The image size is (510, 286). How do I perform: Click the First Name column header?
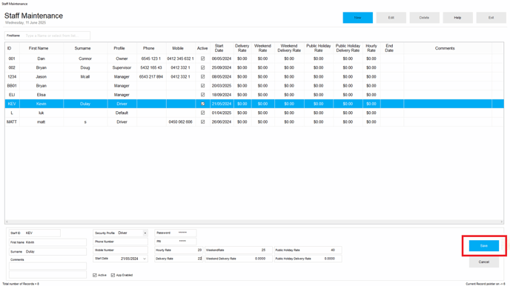(x=42, y=48)
